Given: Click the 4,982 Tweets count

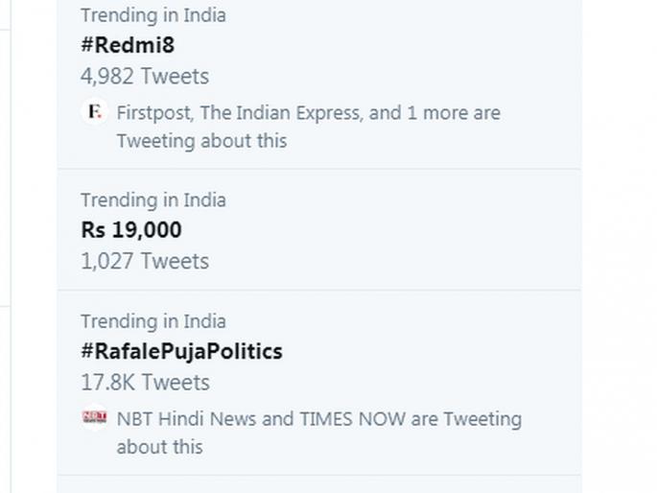Looking at the screenshot, I should [x=144, y=76].
